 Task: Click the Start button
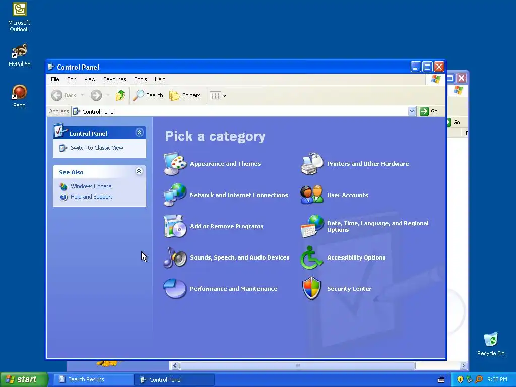coord(24,379)
